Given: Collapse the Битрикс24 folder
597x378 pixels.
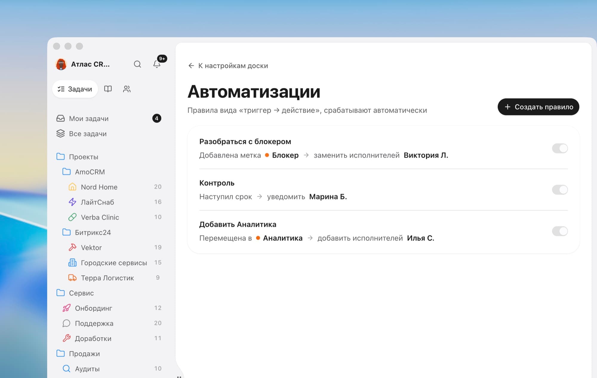Looking at the screenshot, I should tap(67, 232).
